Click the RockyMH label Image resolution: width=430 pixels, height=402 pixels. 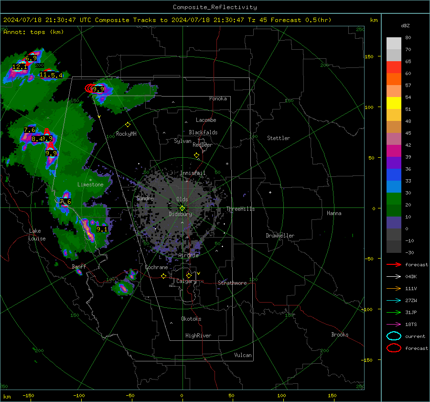[x=126, y=134]
